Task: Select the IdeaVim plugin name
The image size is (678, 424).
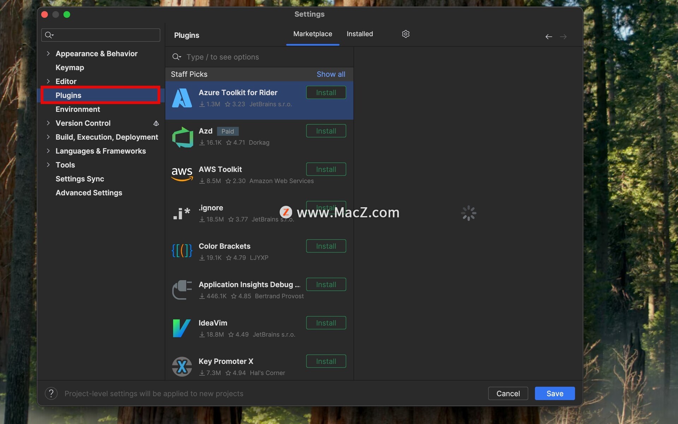Action: pos(213,323)
